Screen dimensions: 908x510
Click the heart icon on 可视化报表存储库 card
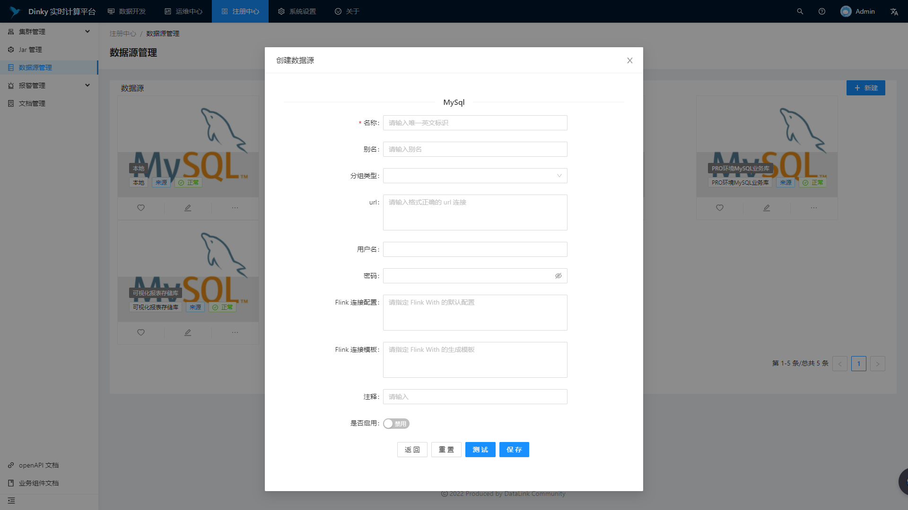click(x=141, y=332)
